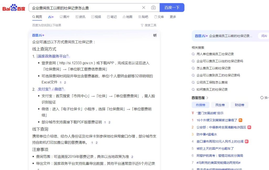This screenshot has height=170, width=269.
Task: Expand the 更多 menu
Action: pos(173,17)
